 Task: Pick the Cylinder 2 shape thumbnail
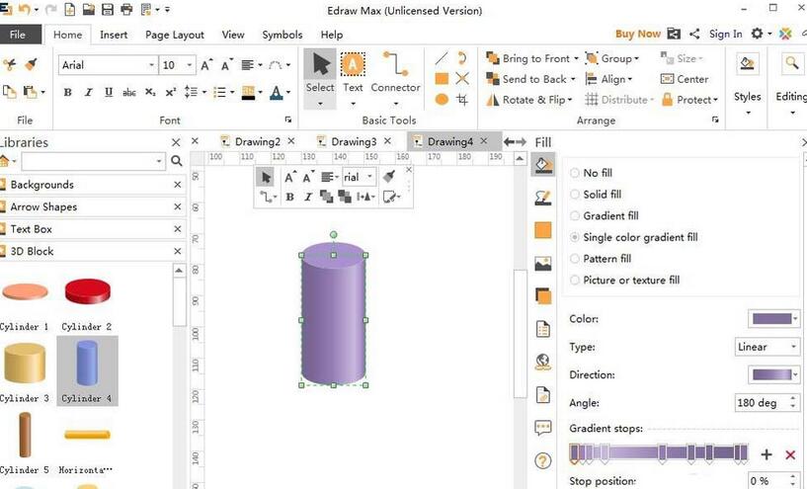(x=87, y=293)
